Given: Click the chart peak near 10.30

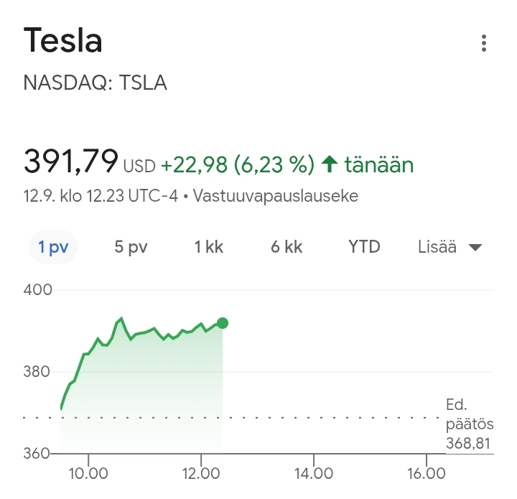Looking at the screenshot, I should tap(121, 318).
